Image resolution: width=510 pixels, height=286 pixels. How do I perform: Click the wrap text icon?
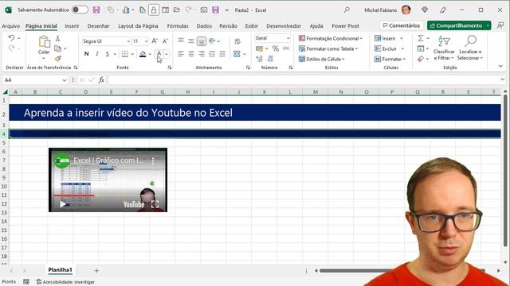point(237,41)
